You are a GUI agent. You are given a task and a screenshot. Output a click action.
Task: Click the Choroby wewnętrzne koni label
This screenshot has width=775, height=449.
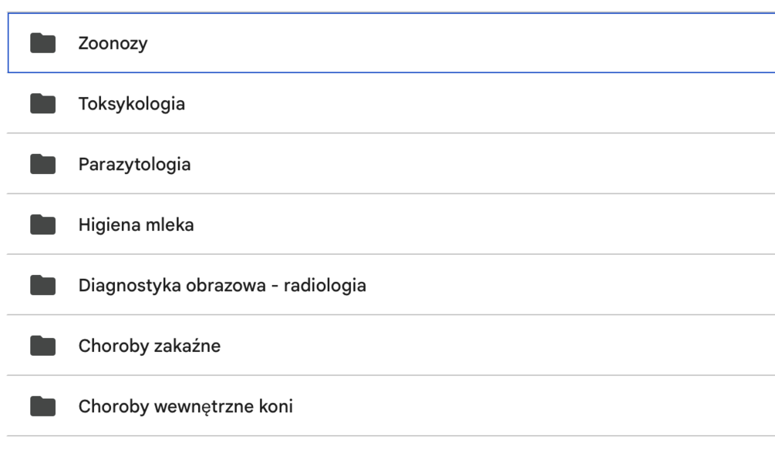(185, 407)
